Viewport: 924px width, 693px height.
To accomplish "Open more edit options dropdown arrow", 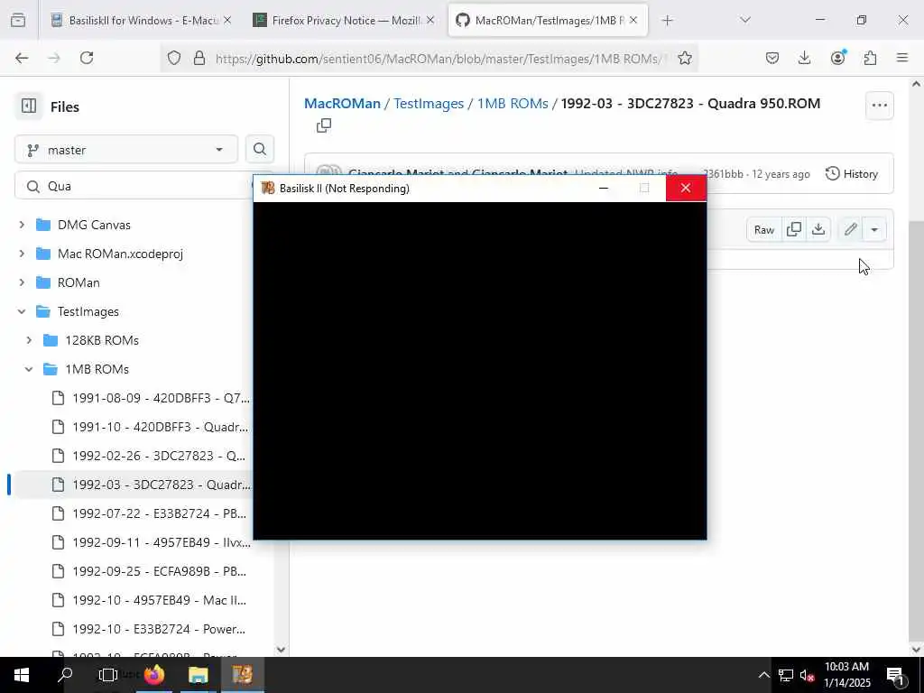I will point(874,229).
